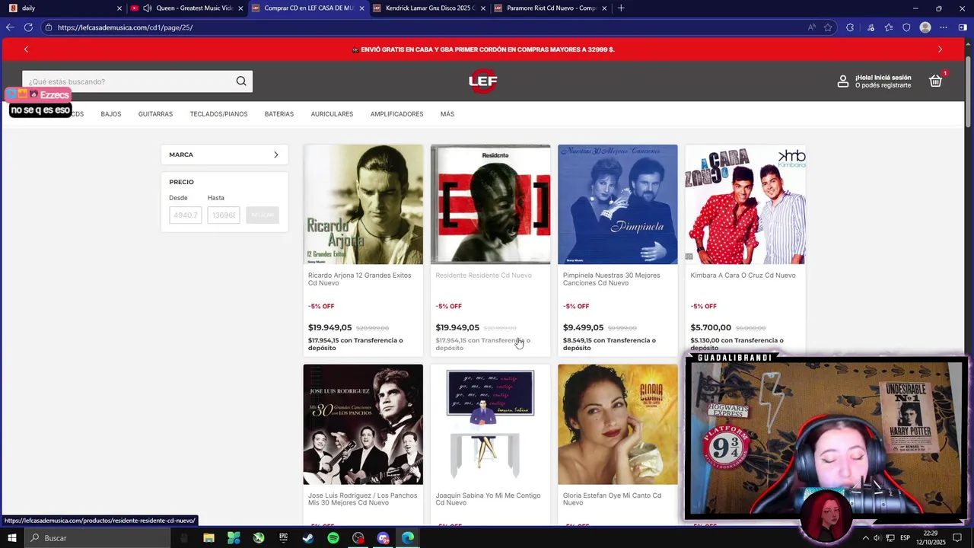
Task: Open Spotify from the taskbar
Action: click(x=333, y=538)
